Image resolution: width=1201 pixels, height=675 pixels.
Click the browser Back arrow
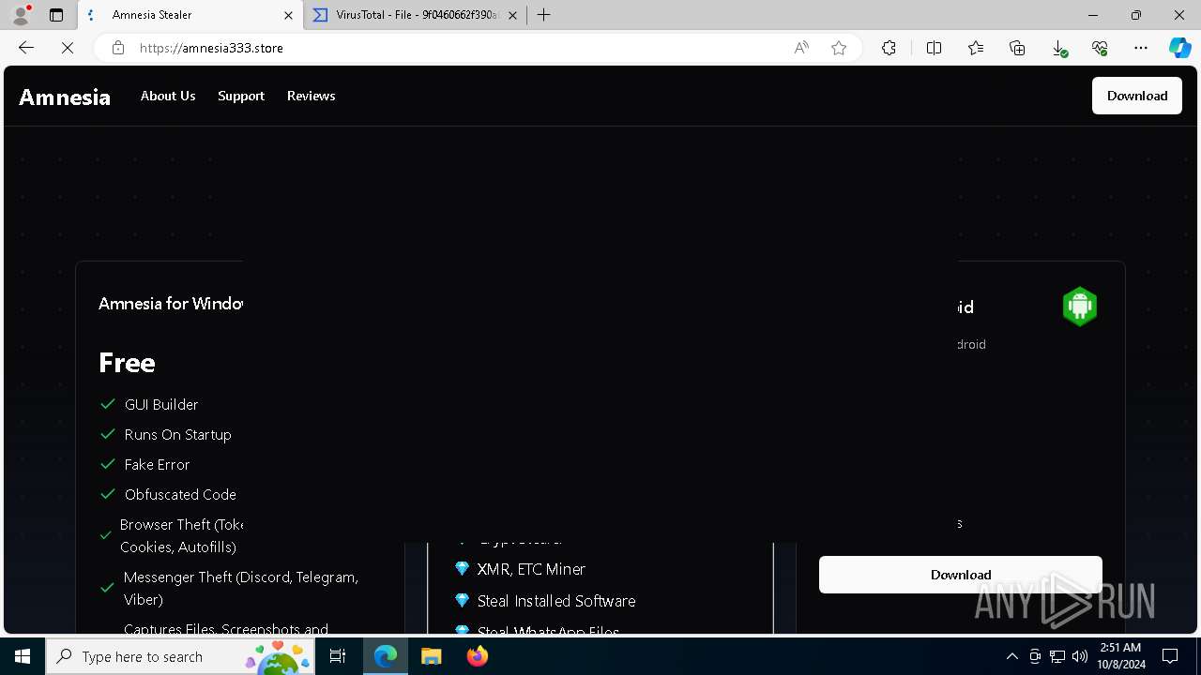click(x=26, y=48)
